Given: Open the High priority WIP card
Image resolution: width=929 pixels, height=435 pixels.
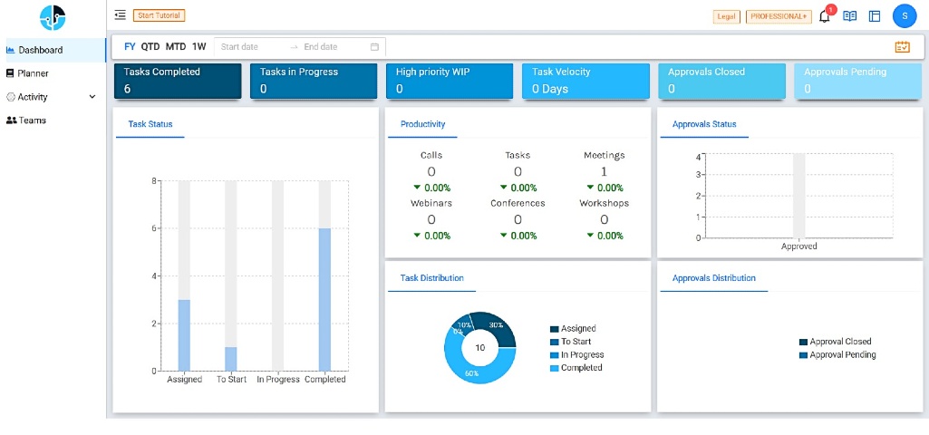Looking at the screenshot, I should click(x=450, y=81).
